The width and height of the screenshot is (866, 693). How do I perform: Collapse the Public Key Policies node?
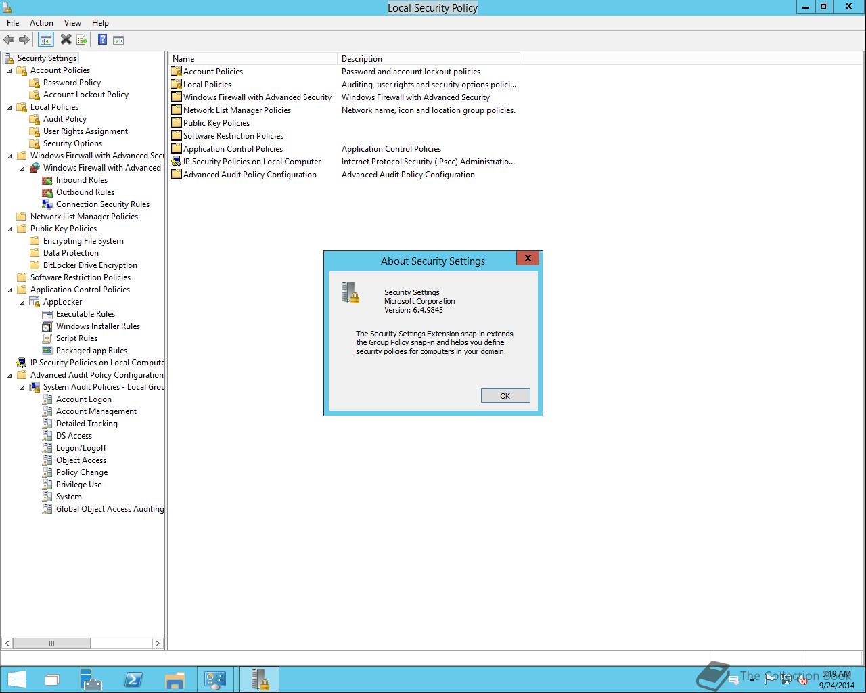point(9,229)
